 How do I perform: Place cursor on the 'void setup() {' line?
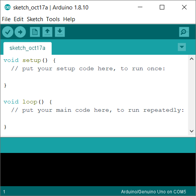29,60
